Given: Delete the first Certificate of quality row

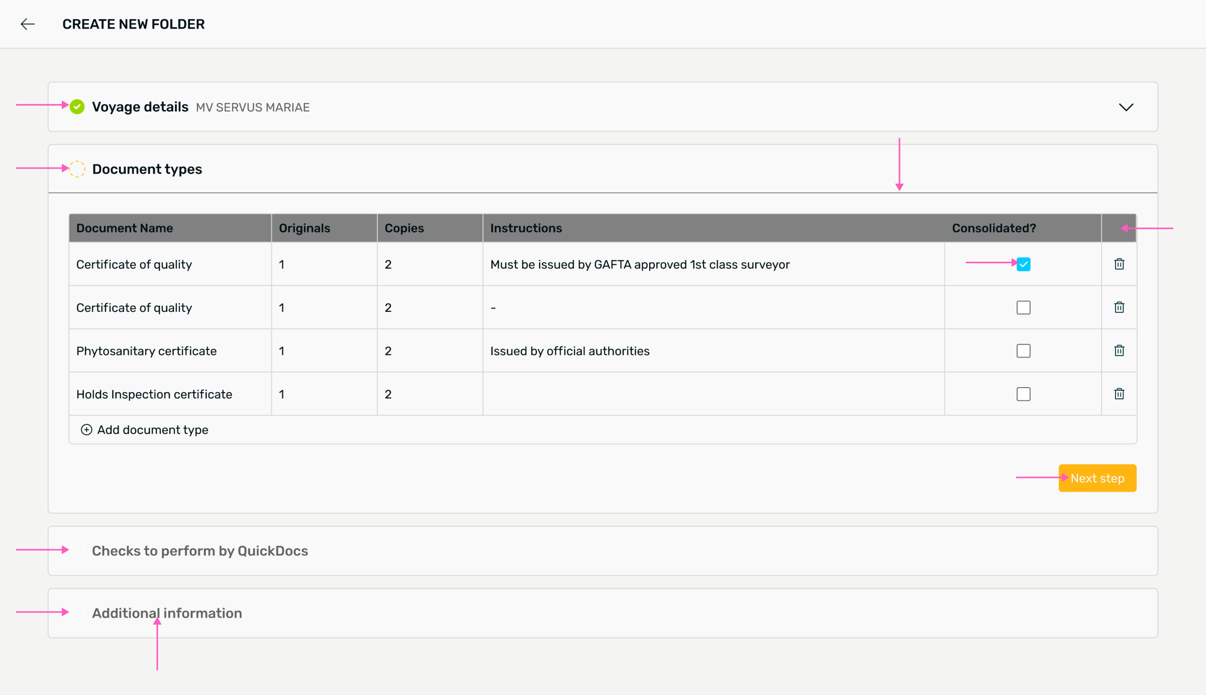Looking at the screenshot, I should tap(1119, 264).
